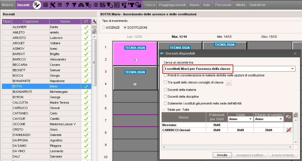Viewport: 302px width, 161px height.
Task: Switch to the Materie tab
Action: [x=8, y=5]
